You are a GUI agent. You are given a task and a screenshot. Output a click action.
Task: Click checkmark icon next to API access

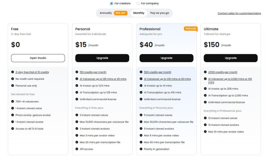click(x=77, y=149)
